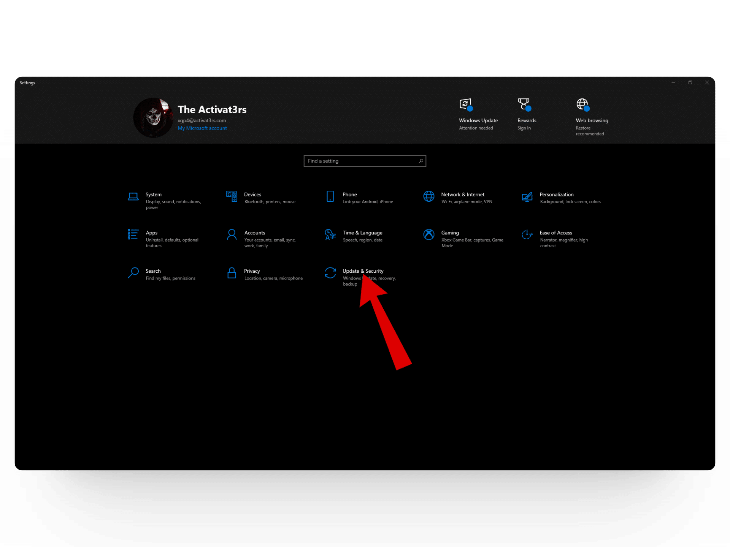Click the Gaming Xbox icon

(x=428, y=234)
